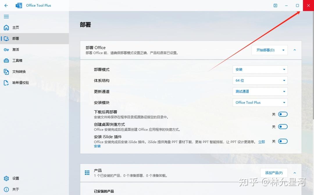Enable the 下载后再部署 toggle switch
The width and height of the screenshot is (314, 195).
click(282, 114)
